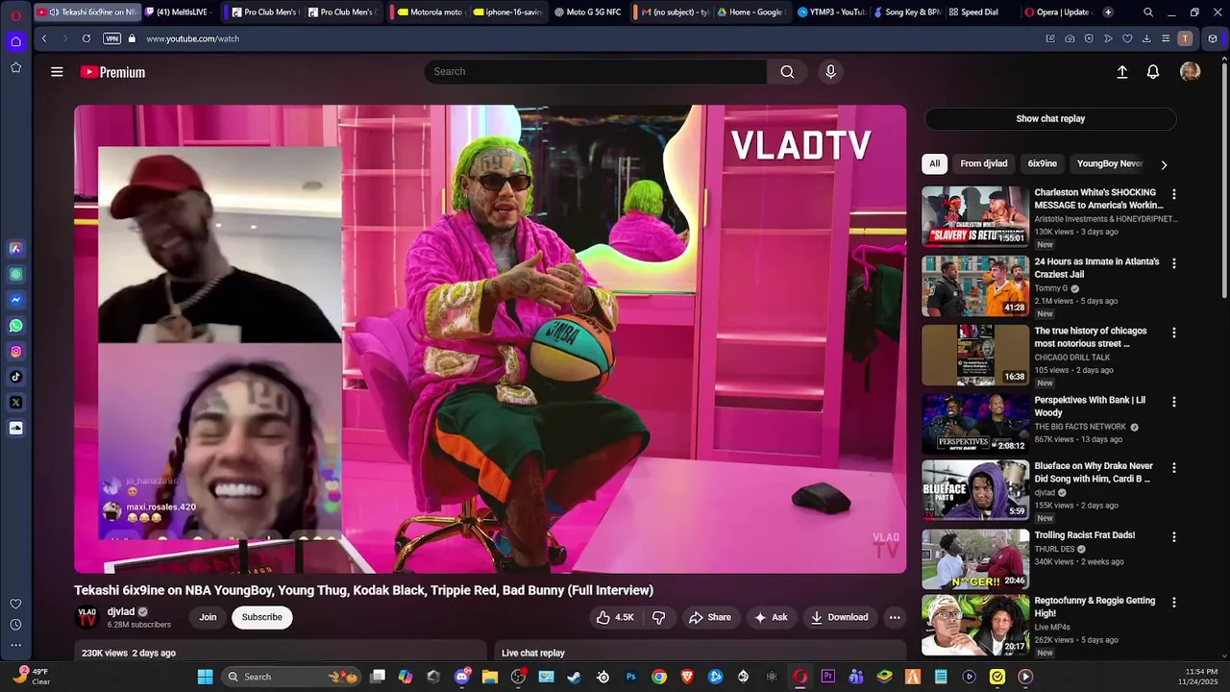Viewport: 1230px width, 692px height.
Task: Open options for Charleston White's SHOCKING MESSAGE video
Action: pos(1173,194)
